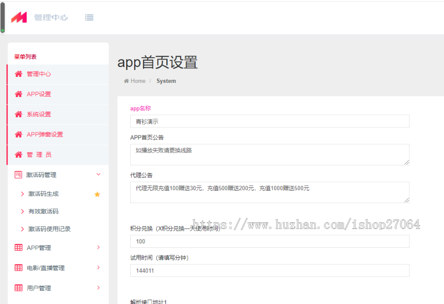Click home icon beside APP弹窗设置
Image resolution: width=444 pixels, height=304 pixels.
18,135
